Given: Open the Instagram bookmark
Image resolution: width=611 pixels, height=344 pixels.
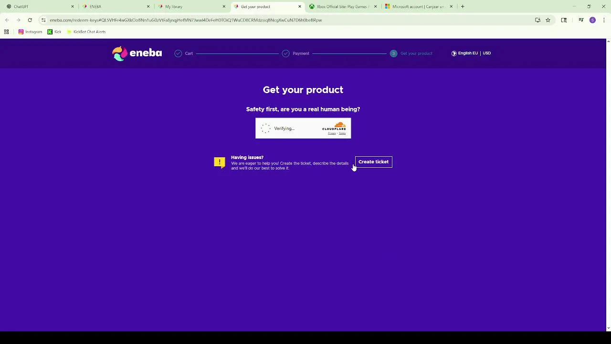Looking at the screenshot, I should [x=30, y=32].
